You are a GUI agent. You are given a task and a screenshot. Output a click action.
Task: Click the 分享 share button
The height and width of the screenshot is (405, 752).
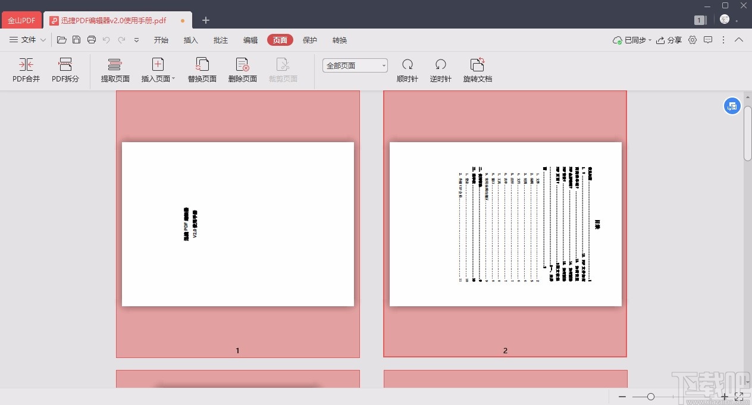click(x=669, y=40)
